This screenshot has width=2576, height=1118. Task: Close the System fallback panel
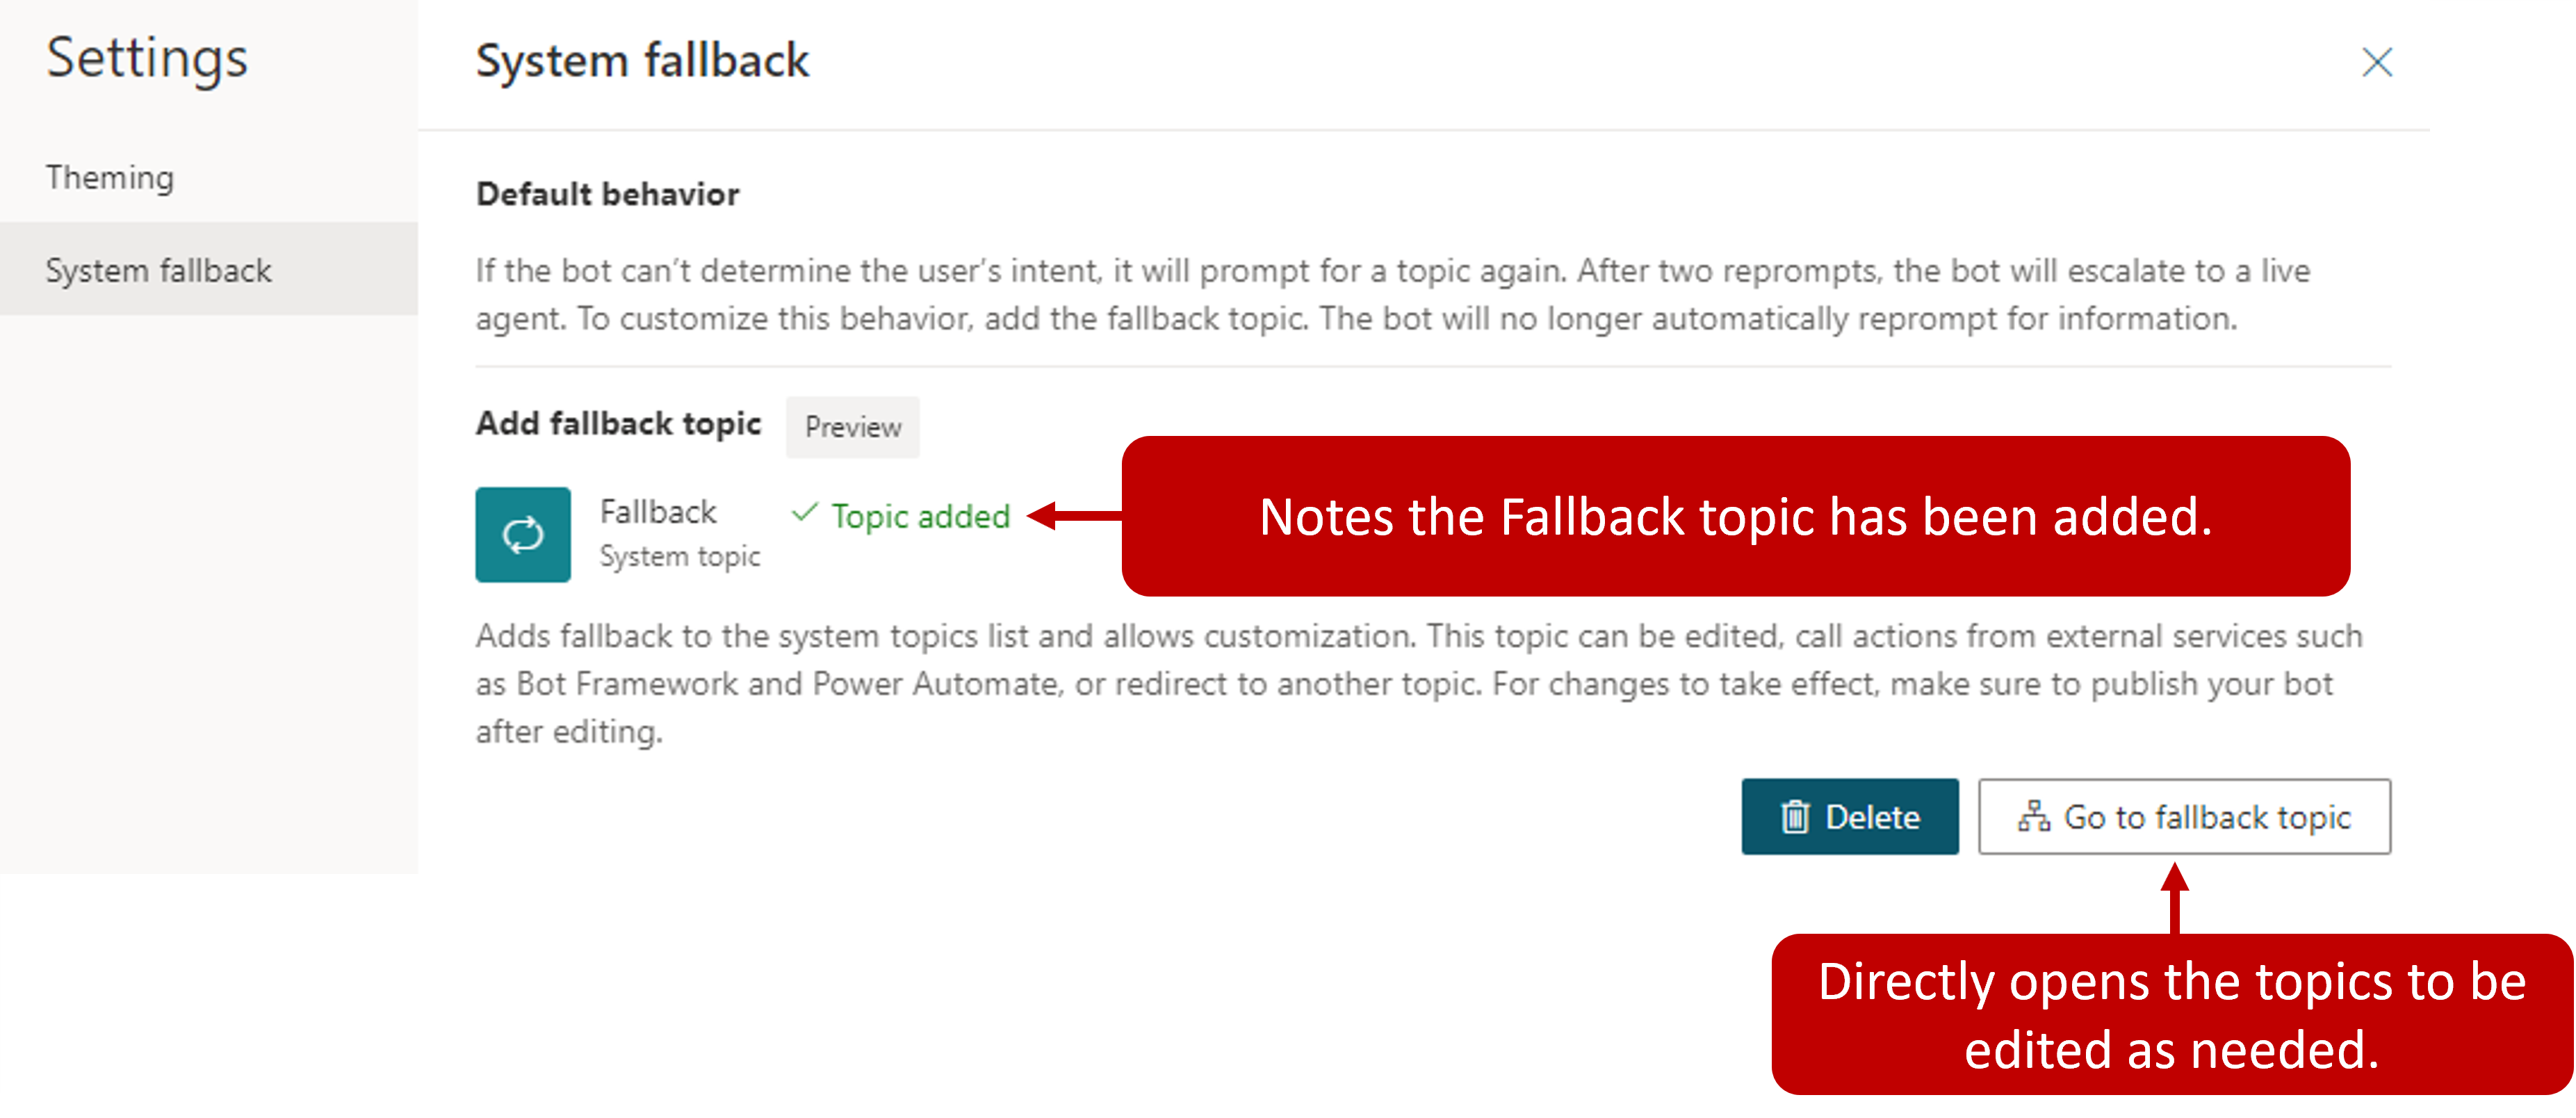tap(2376, 62)
